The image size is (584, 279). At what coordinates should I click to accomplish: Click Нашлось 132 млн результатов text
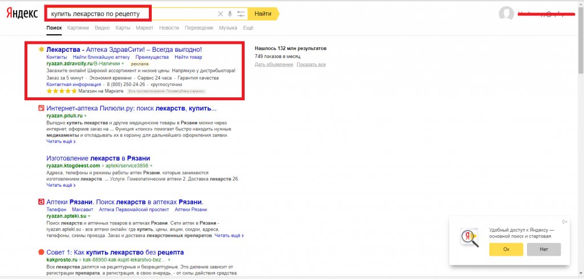coord(290,49)
